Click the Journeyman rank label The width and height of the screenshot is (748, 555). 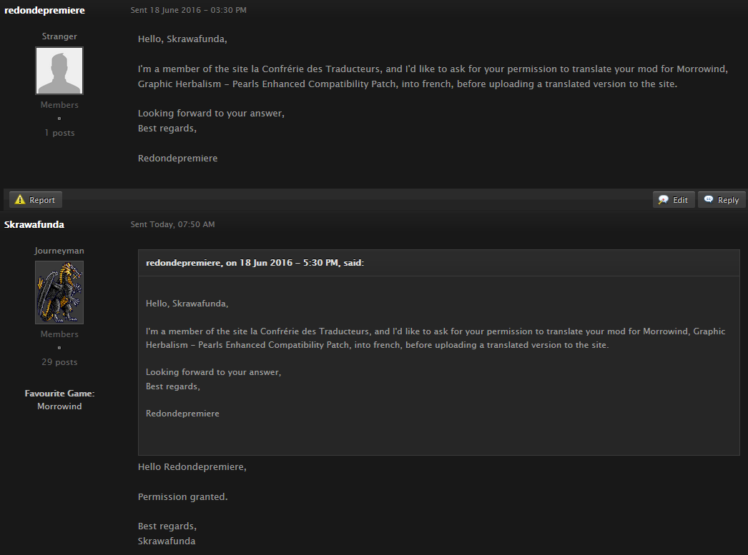coord(59,251)
